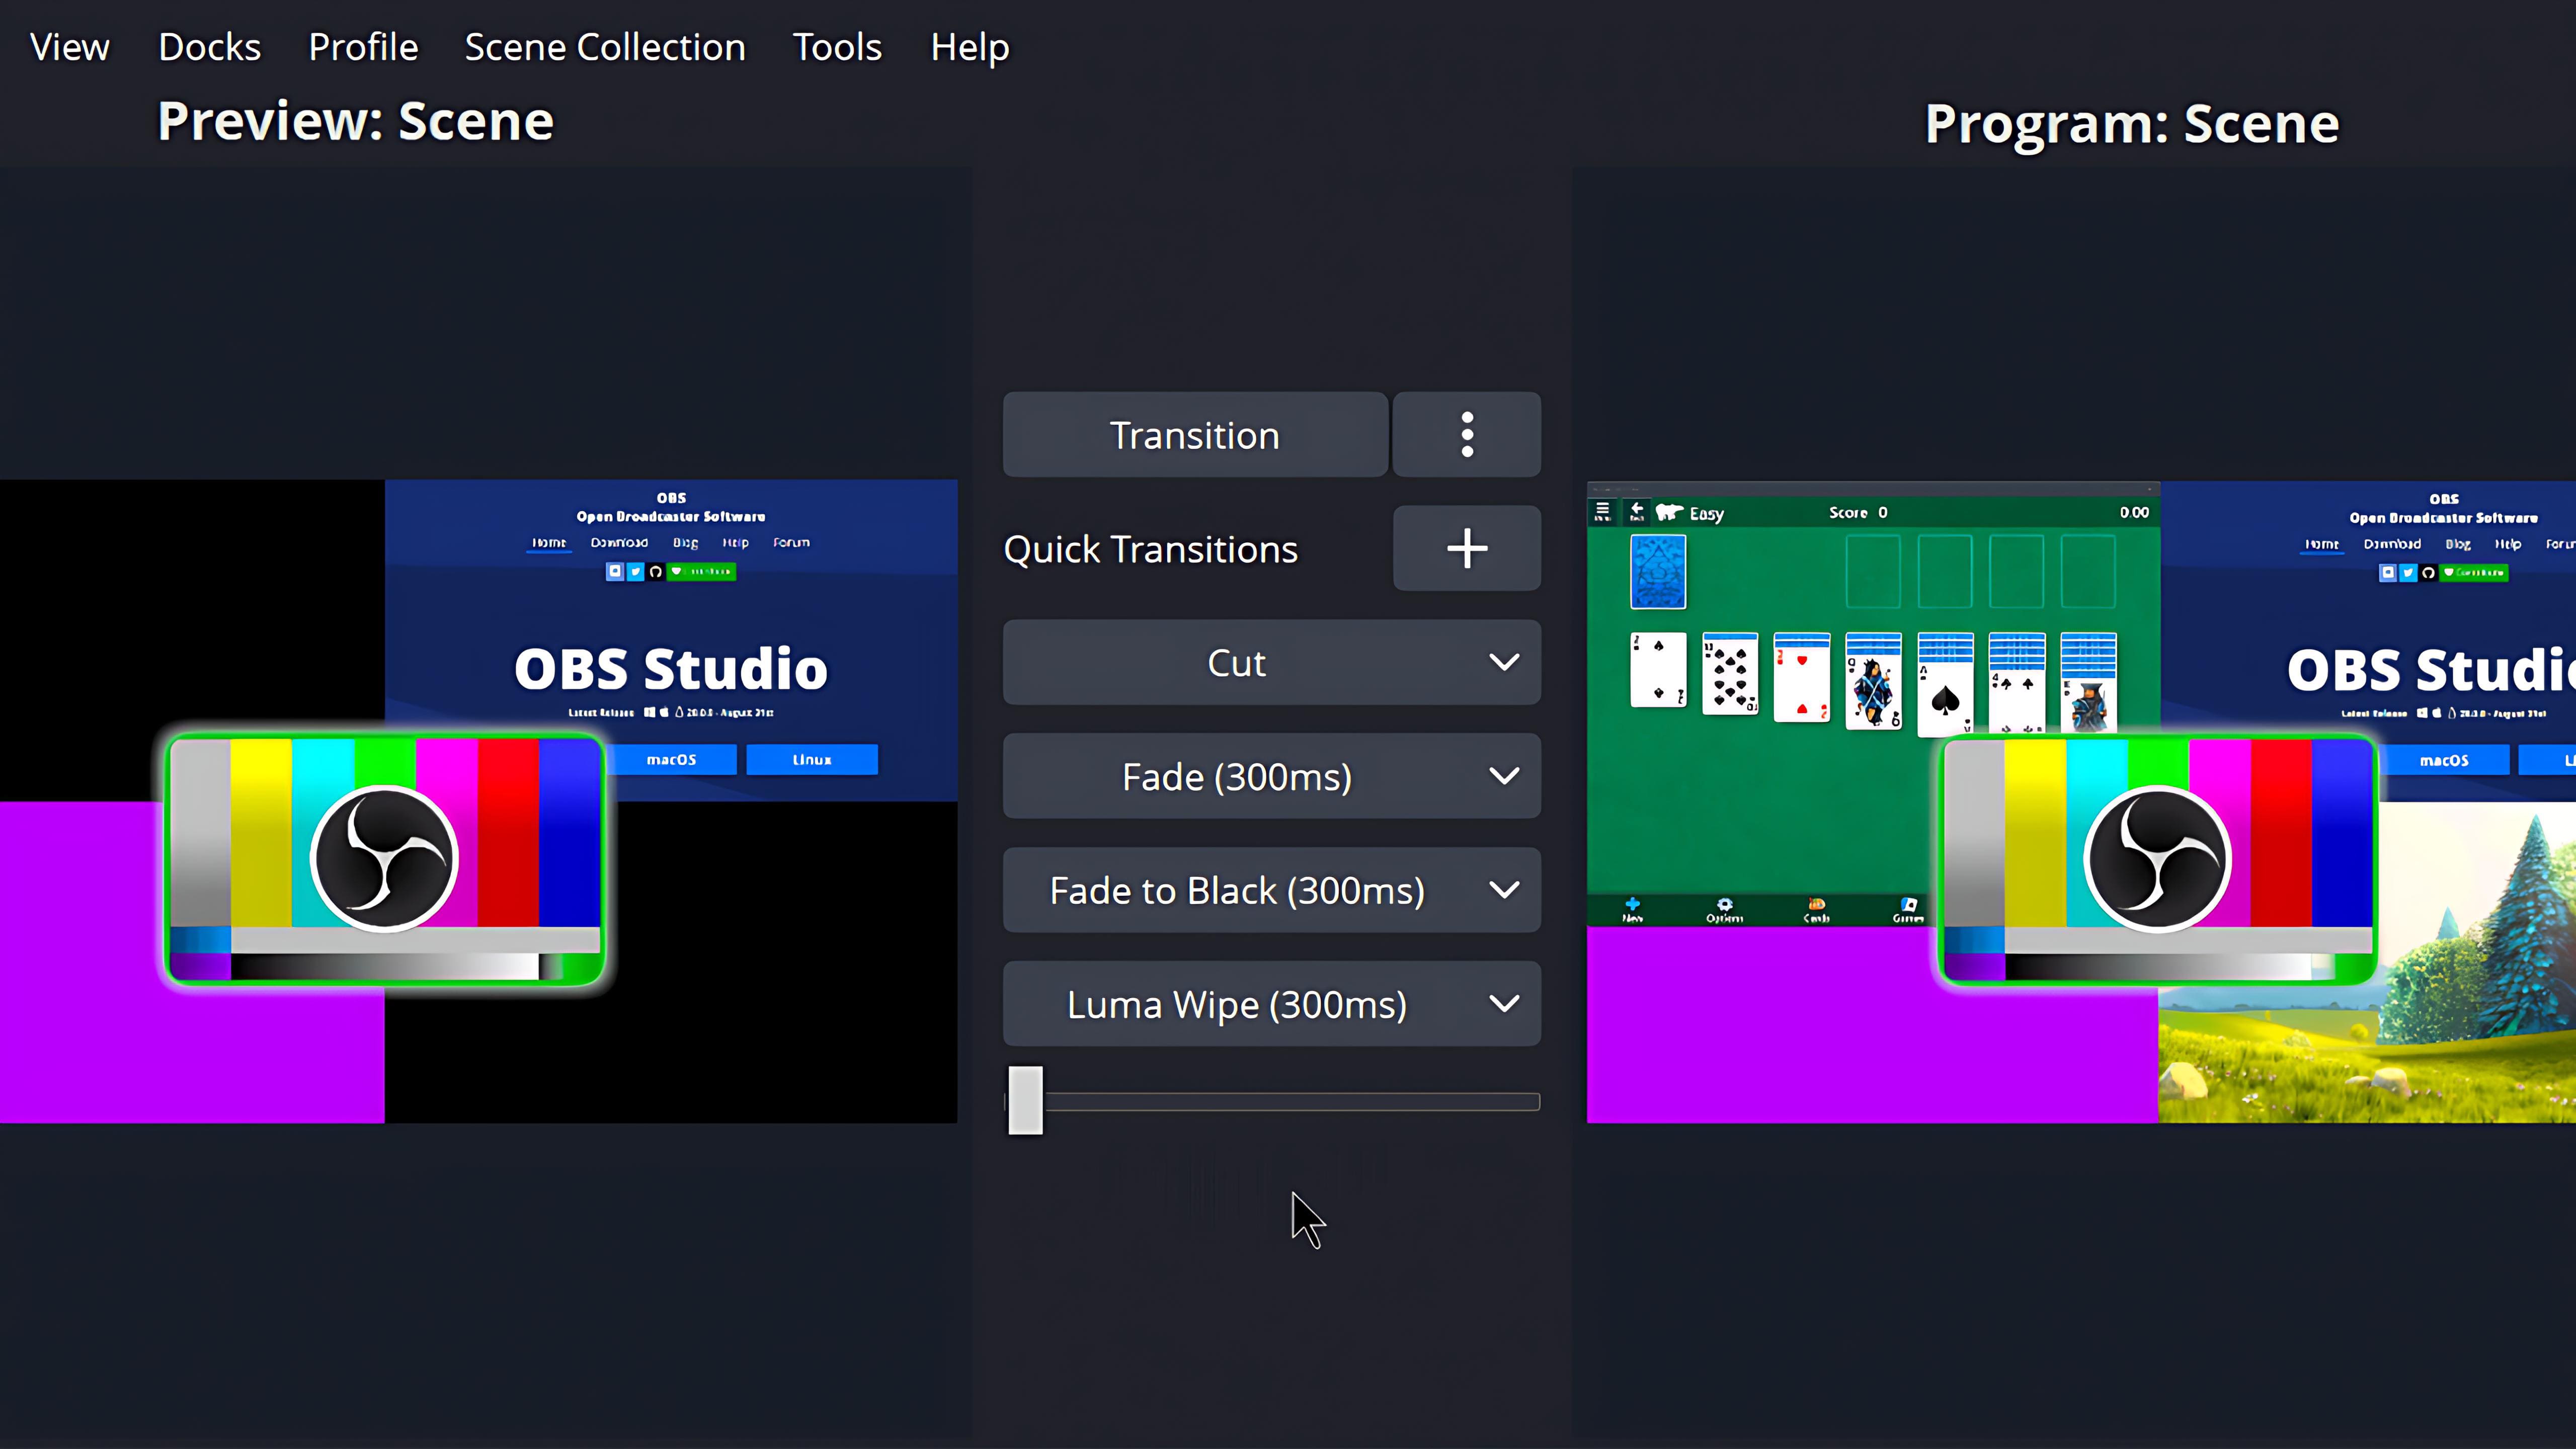Click Home link in Preview OBS website

point(549,543)
